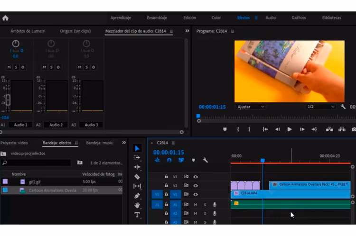This screenshot has height=236, width=356.
Task: Select the Hand tool
Action: 137,205
